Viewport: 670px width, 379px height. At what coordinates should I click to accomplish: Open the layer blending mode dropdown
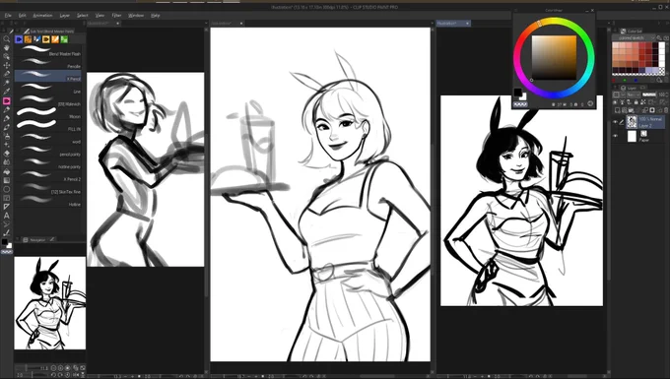tap(634, 95)
